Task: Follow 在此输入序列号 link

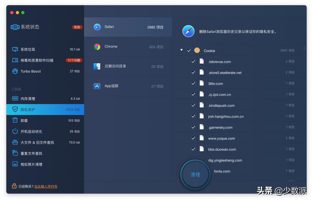Action: point(46,187)
